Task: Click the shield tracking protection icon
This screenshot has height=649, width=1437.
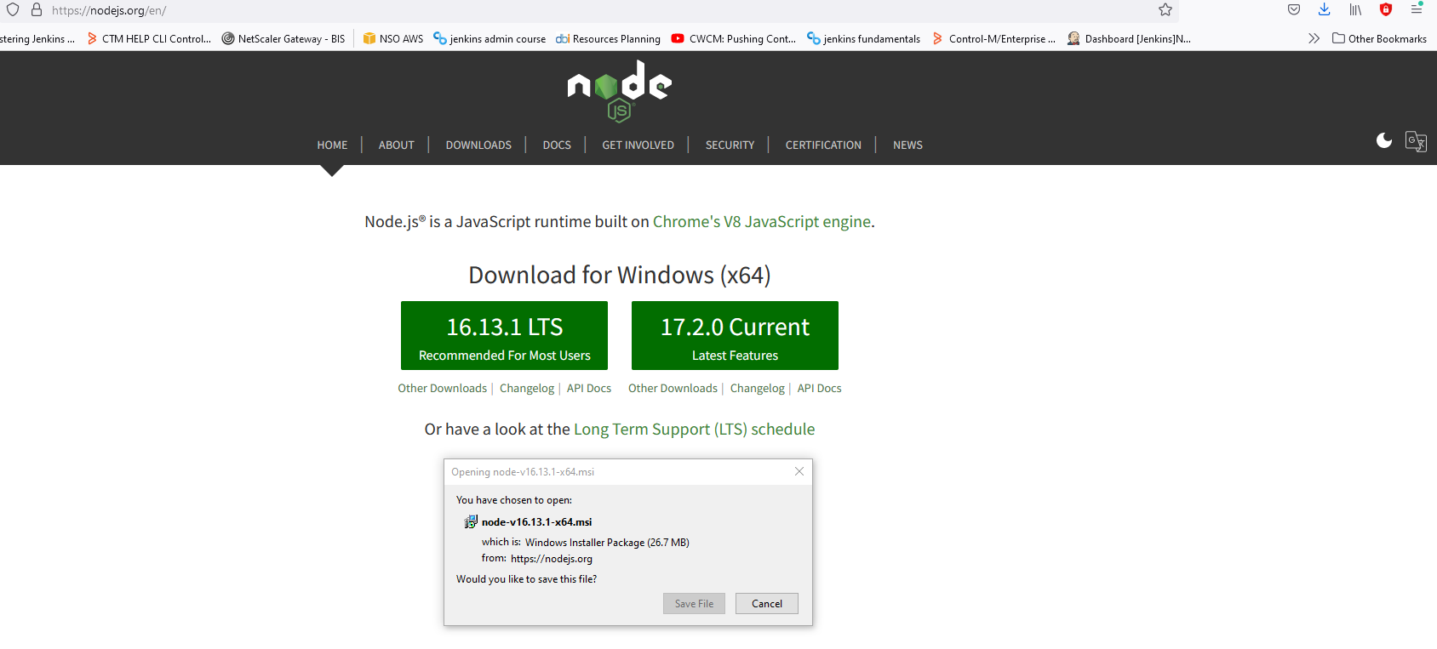Action: 13,10
